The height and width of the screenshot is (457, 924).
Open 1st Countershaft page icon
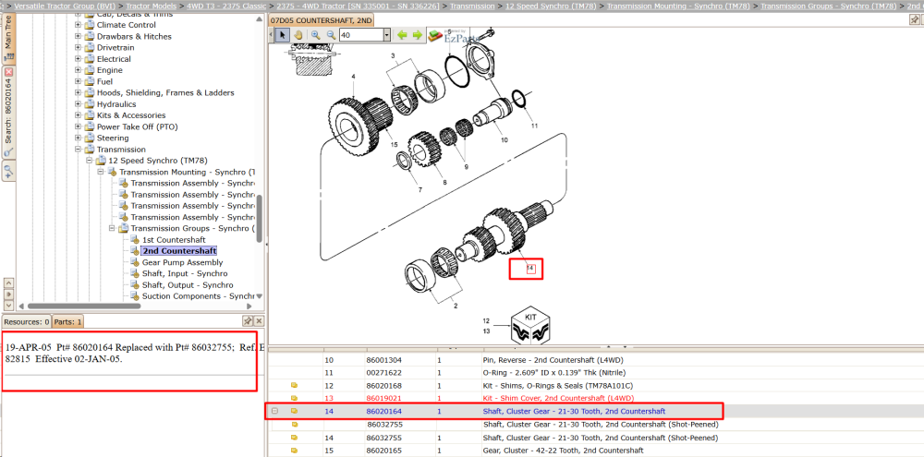[x=134, y=240]
